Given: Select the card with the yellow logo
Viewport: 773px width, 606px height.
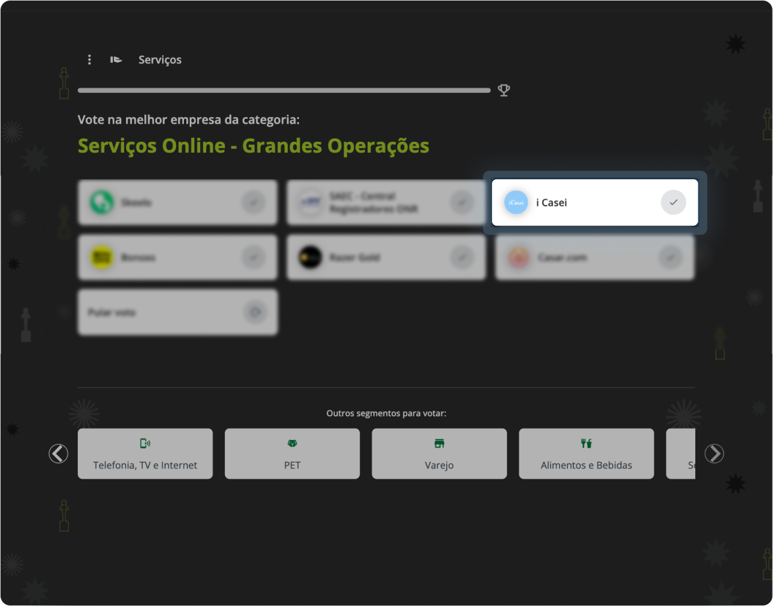Looking at the screenshot, I should click(x=177, y=257).
